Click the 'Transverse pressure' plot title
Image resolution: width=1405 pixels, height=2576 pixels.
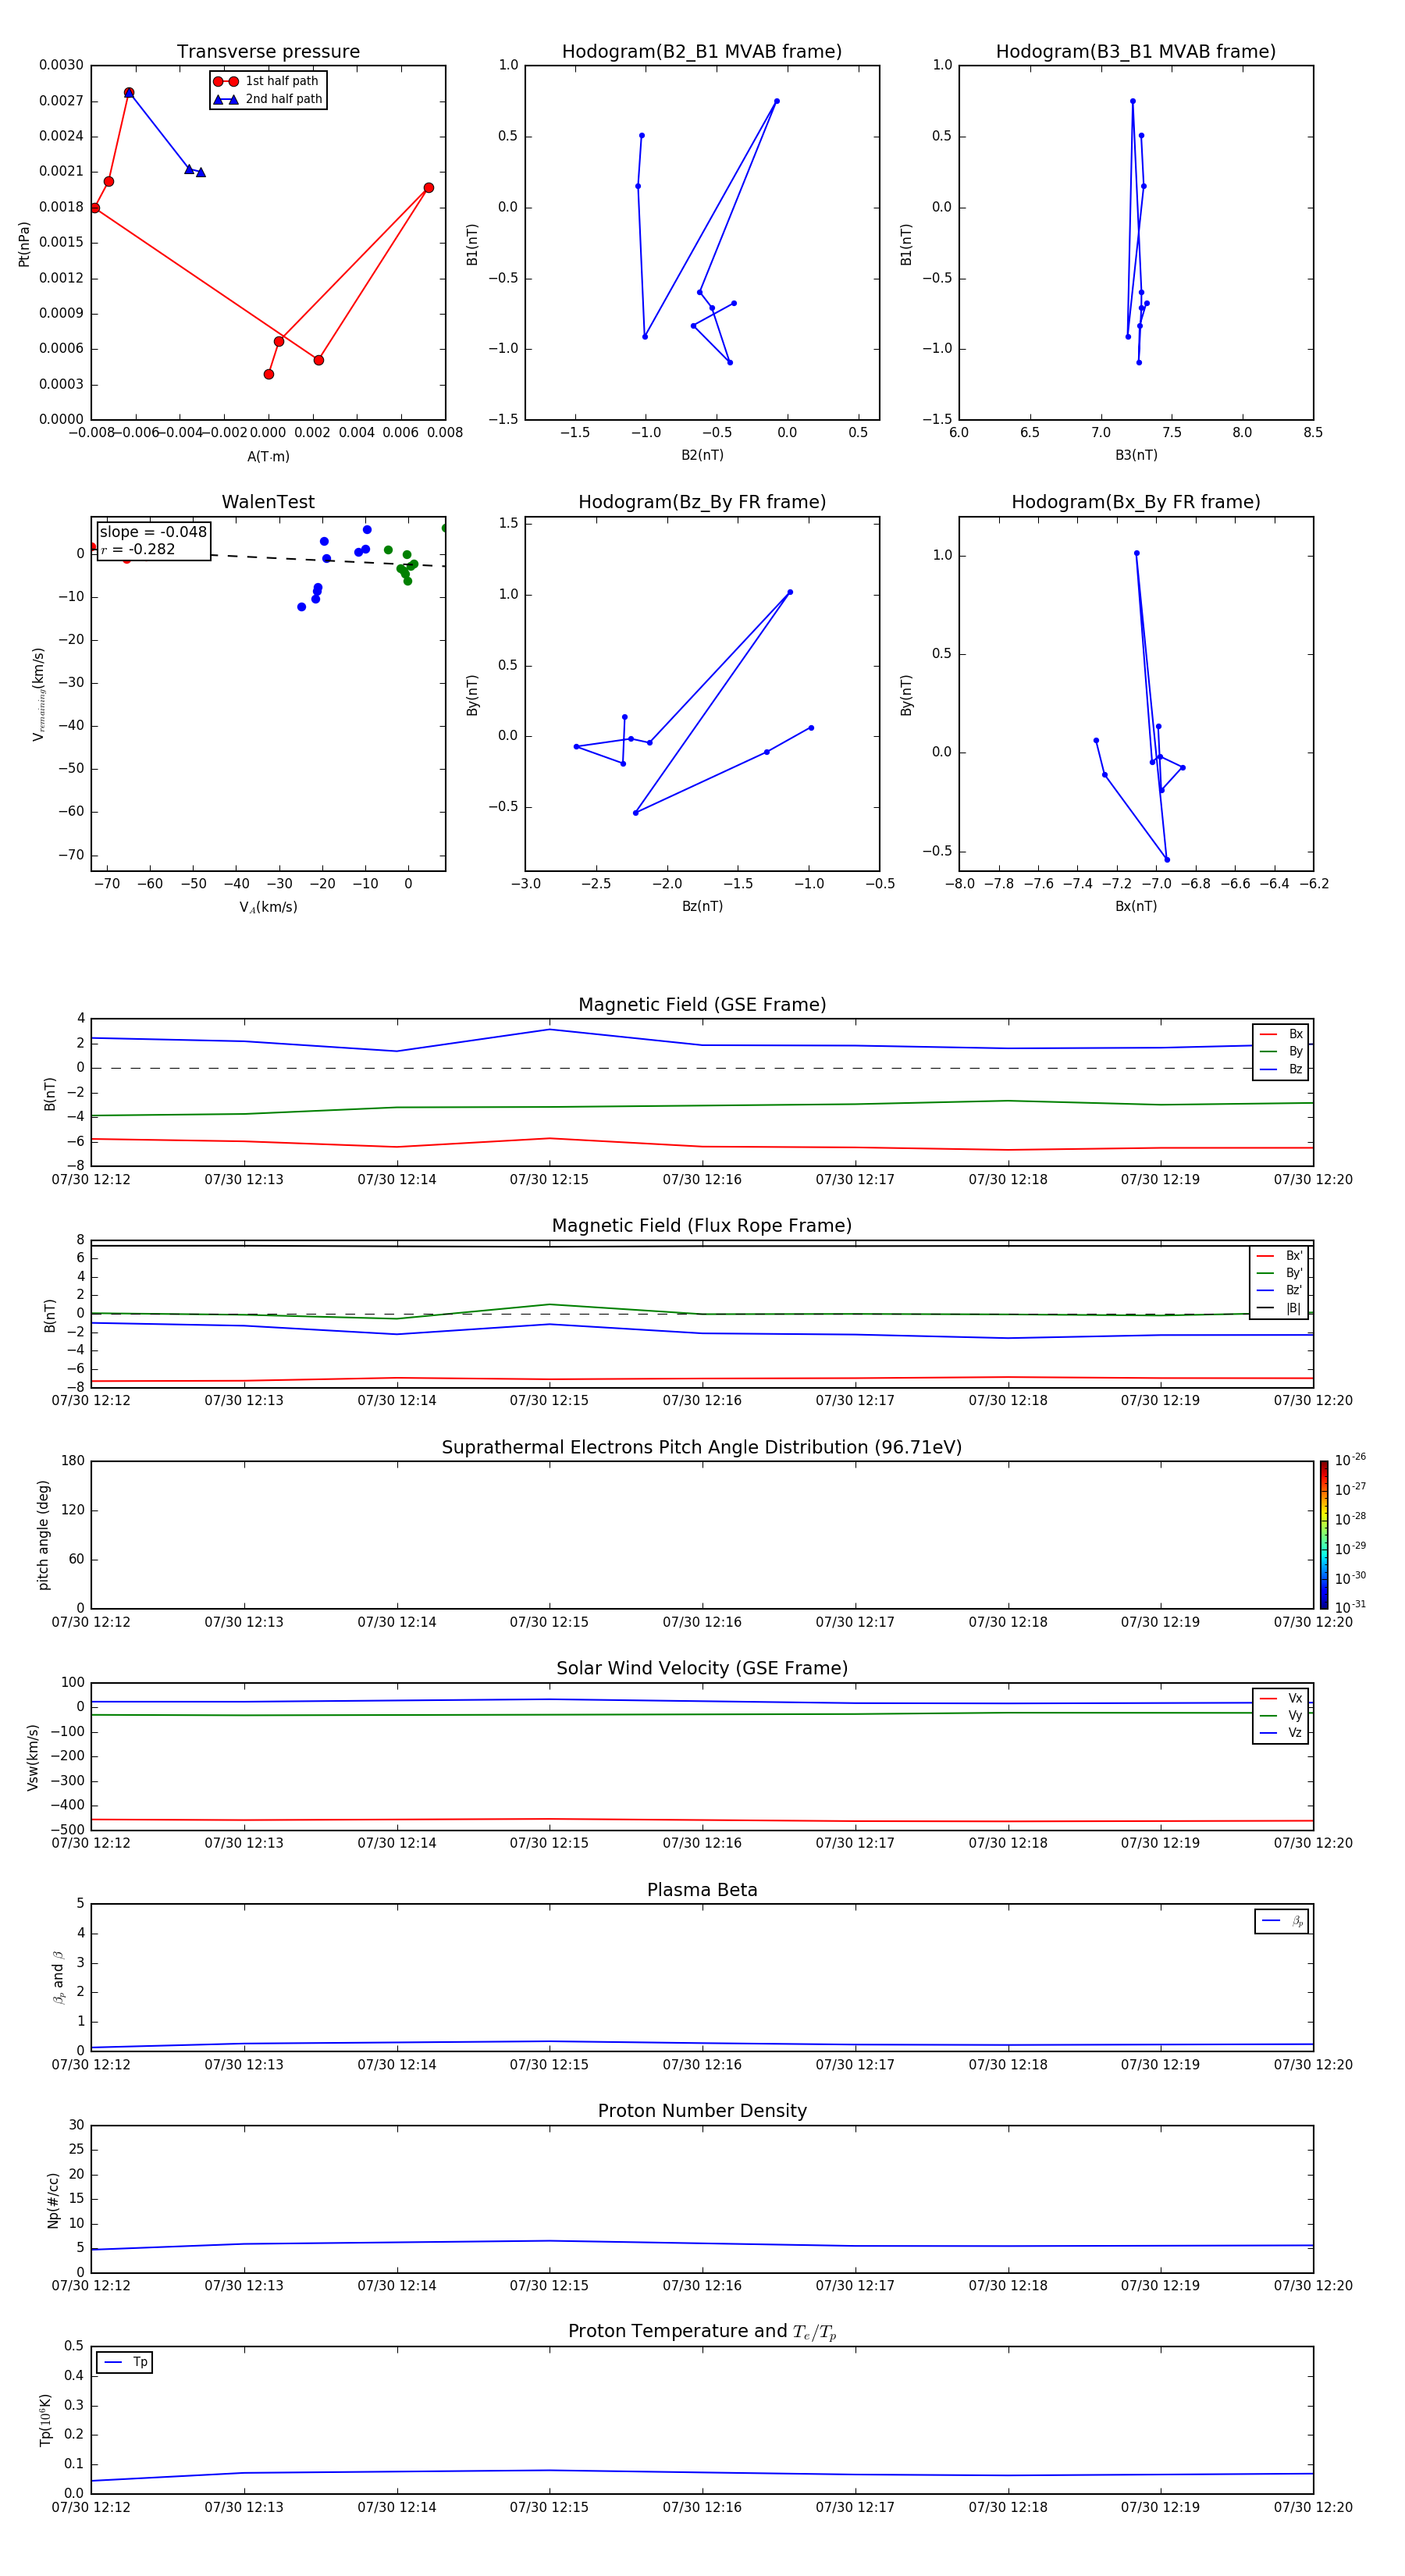tap(268, 52)
